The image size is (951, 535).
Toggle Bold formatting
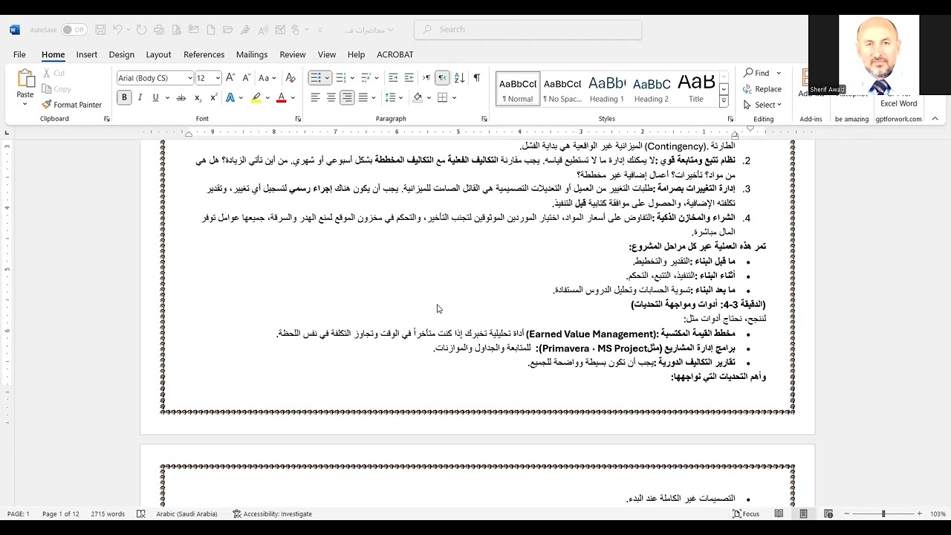(x=124, y=97)
